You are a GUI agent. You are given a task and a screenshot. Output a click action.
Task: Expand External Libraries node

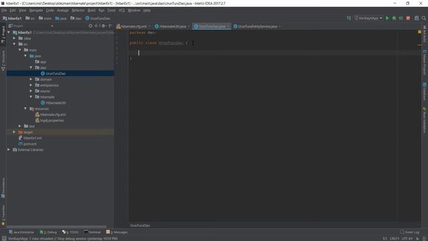(9, 150)
